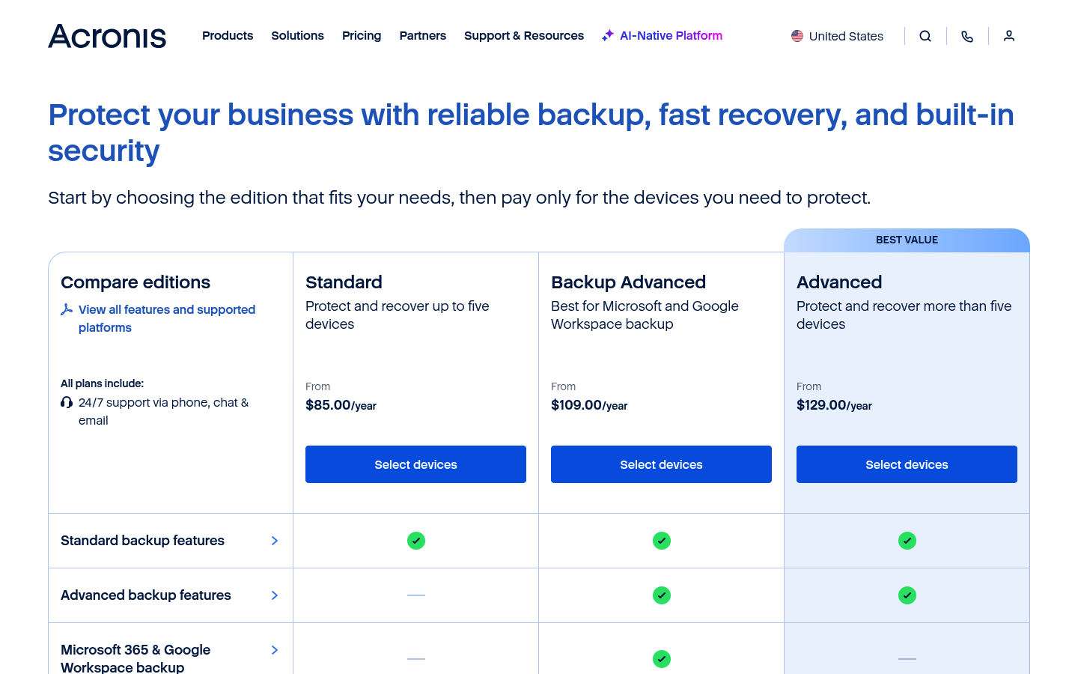This screenshot has height=674, width=1078.
Task: Open the Pricing menu
Action: (x=362, y=35)
